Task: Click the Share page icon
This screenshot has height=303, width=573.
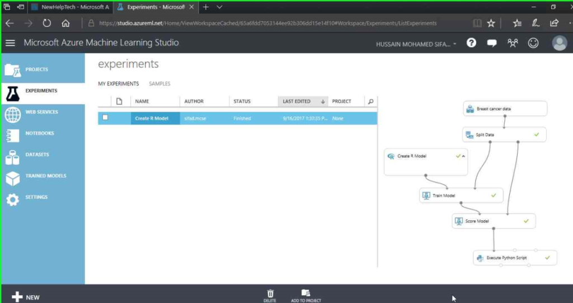Action: click(554, 23)
